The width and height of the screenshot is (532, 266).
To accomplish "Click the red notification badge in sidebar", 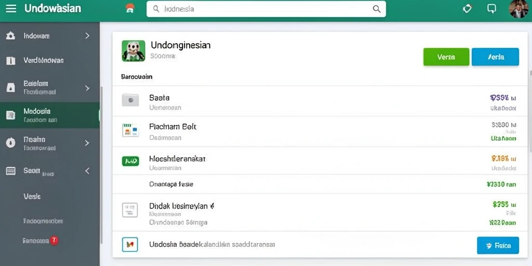I will (54, 241).
